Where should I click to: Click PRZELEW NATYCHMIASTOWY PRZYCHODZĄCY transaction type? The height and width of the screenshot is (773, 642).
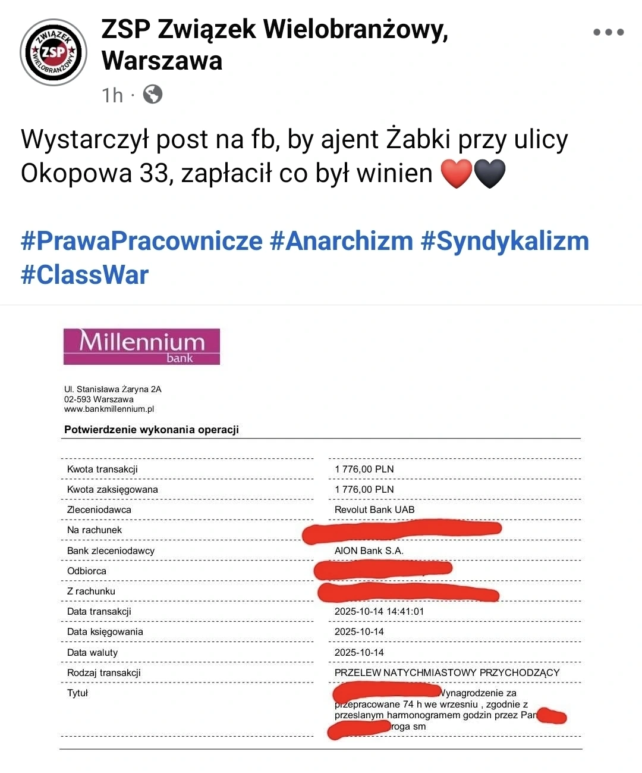tap(447, 672)
